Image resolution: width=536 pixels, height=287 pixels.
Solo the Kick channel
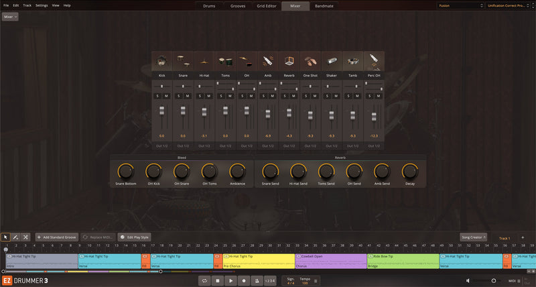[x=157, y=96]
